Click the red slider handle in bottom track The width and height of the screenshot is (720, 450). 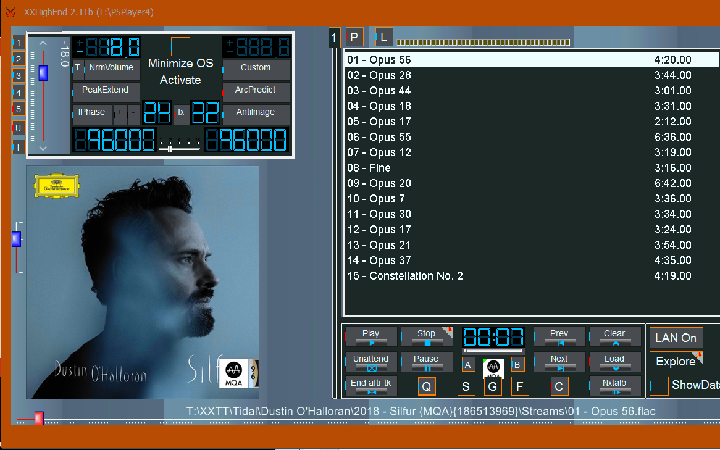[x=40, y=419]
